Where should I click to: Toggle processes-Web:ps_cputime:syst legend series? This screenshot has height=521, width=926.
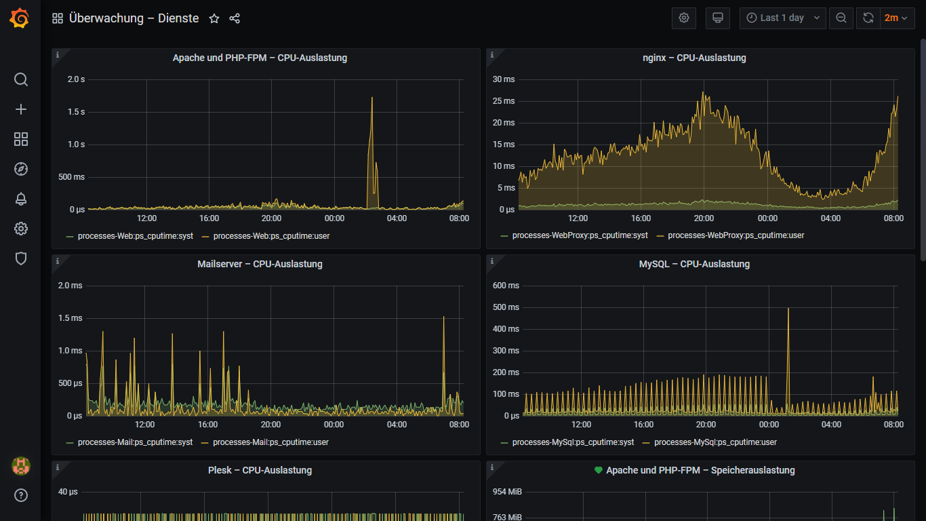click(x=135, y=235)
